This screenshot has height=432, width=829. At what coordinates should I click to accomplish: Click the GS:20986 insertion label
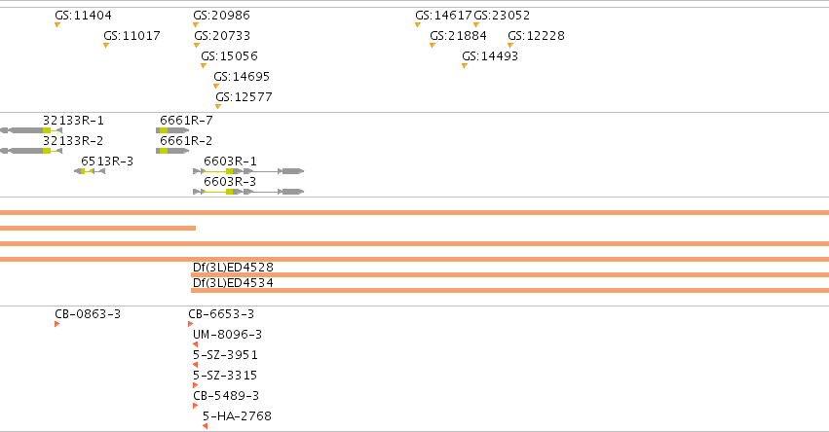tap(221, 16)
